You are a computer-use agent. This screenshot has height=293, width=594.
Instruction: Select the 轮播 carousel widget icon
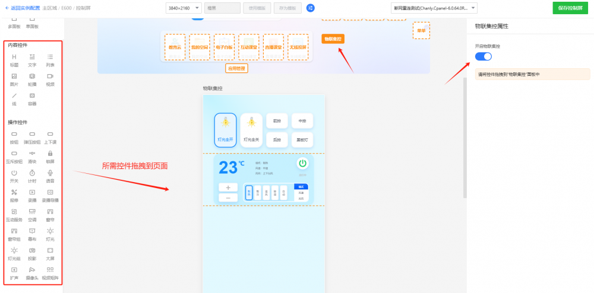[32, 78]
